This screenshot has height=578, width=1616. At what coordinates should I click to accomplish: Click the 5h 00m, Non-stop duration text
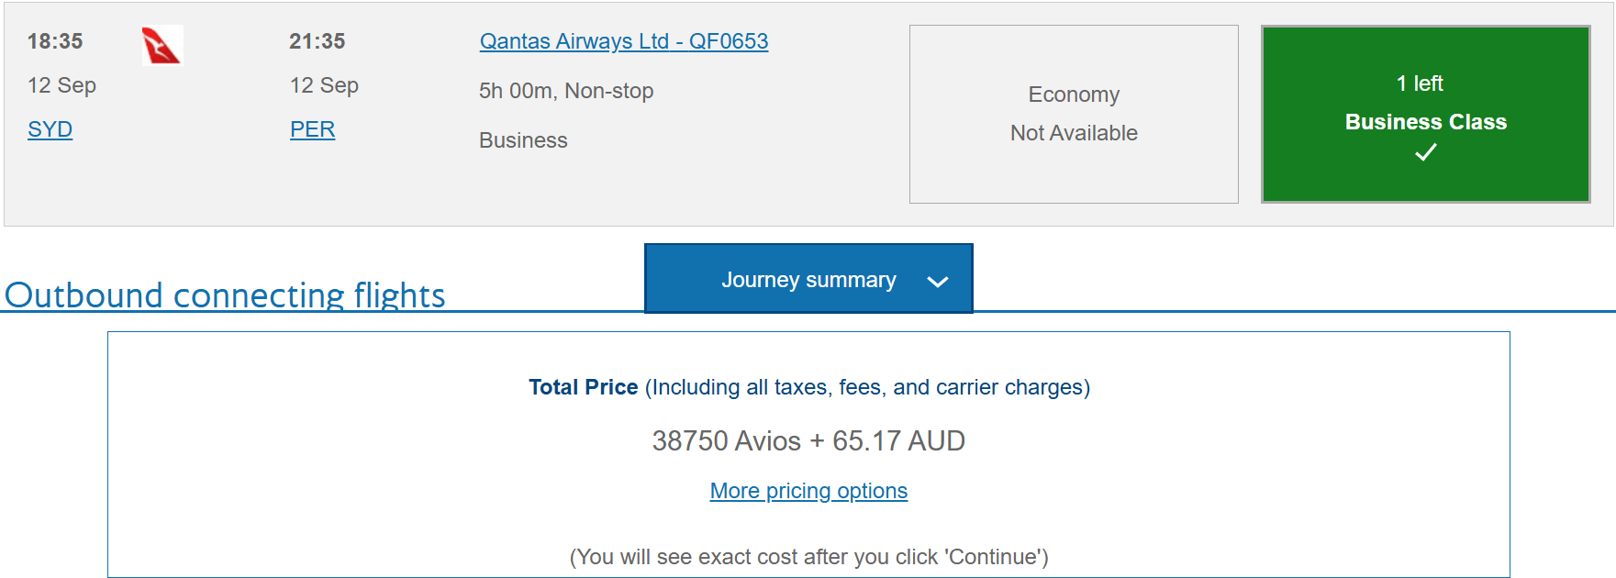[x=565, y=91]
